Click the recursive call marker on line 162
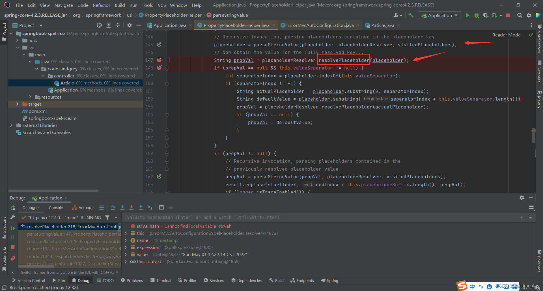 pyautogui.click(x=159, y=176)
